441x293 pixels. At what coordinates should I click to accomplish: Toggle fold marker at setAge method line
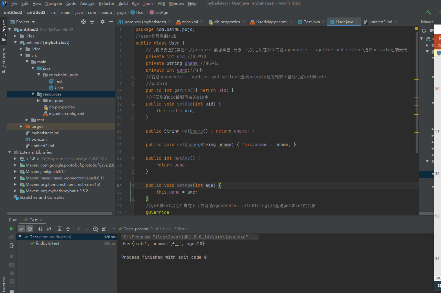pyautogui.click(x=134, y=186)
